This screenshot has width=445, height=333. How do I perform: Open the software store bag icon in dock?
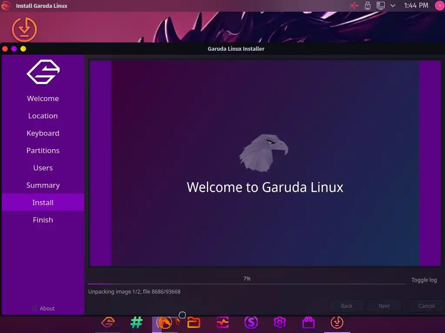point(309,322)
